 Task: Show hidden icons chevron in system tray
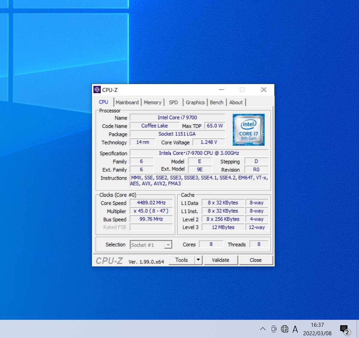point(263,329)
